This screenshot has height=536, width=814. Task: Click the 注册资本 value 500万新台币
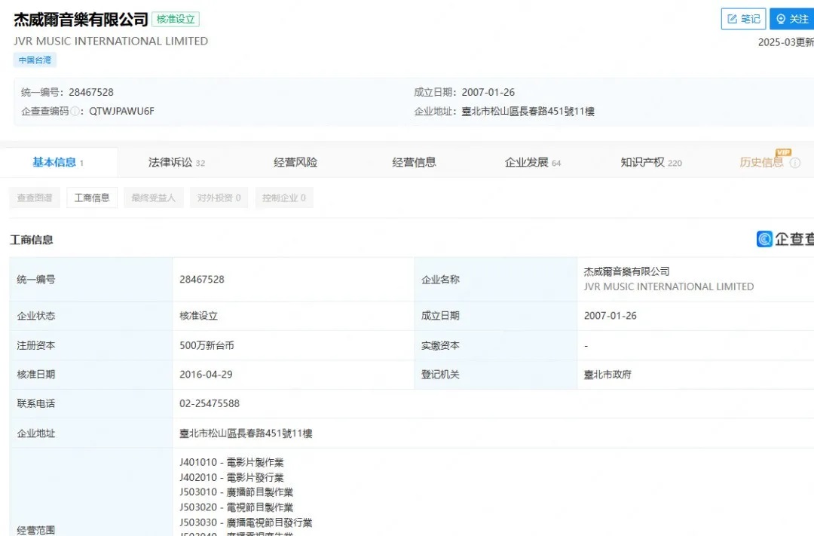207,345
